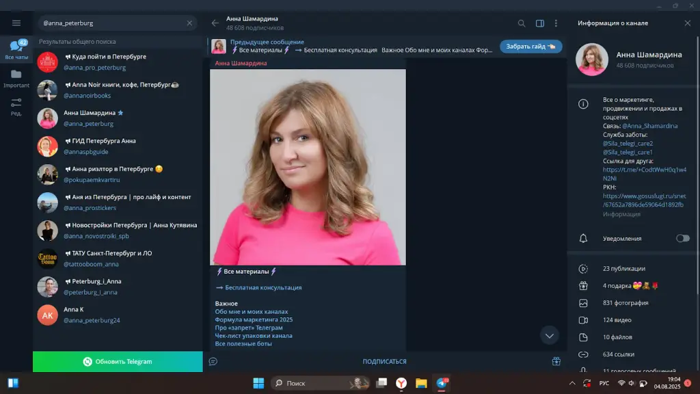Viewport: 700px width, 394px height.
Task: Open @Anna_Shamardina contact link
Action: 649,126
